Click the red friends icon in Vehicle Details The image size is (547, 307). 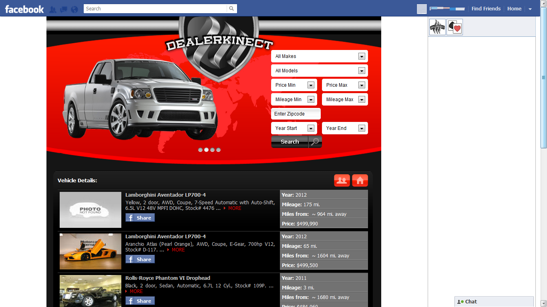pos(342,181)
